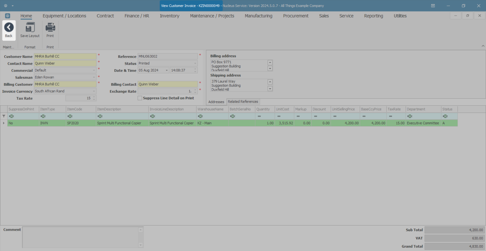
Task: Open the Maintenance / Projects menu
Action: coord(212,16)
